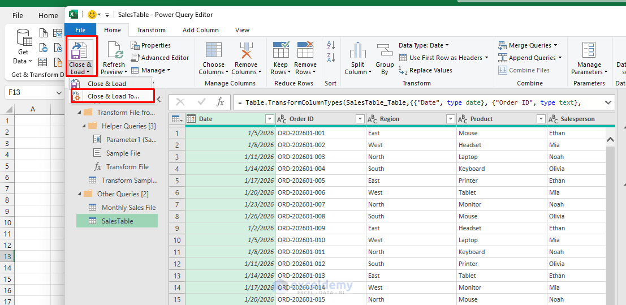Image resolution: width=626 pixels, height=305 pixels.
Task: Click the formula bar text
Action: (x=409, y=103)
